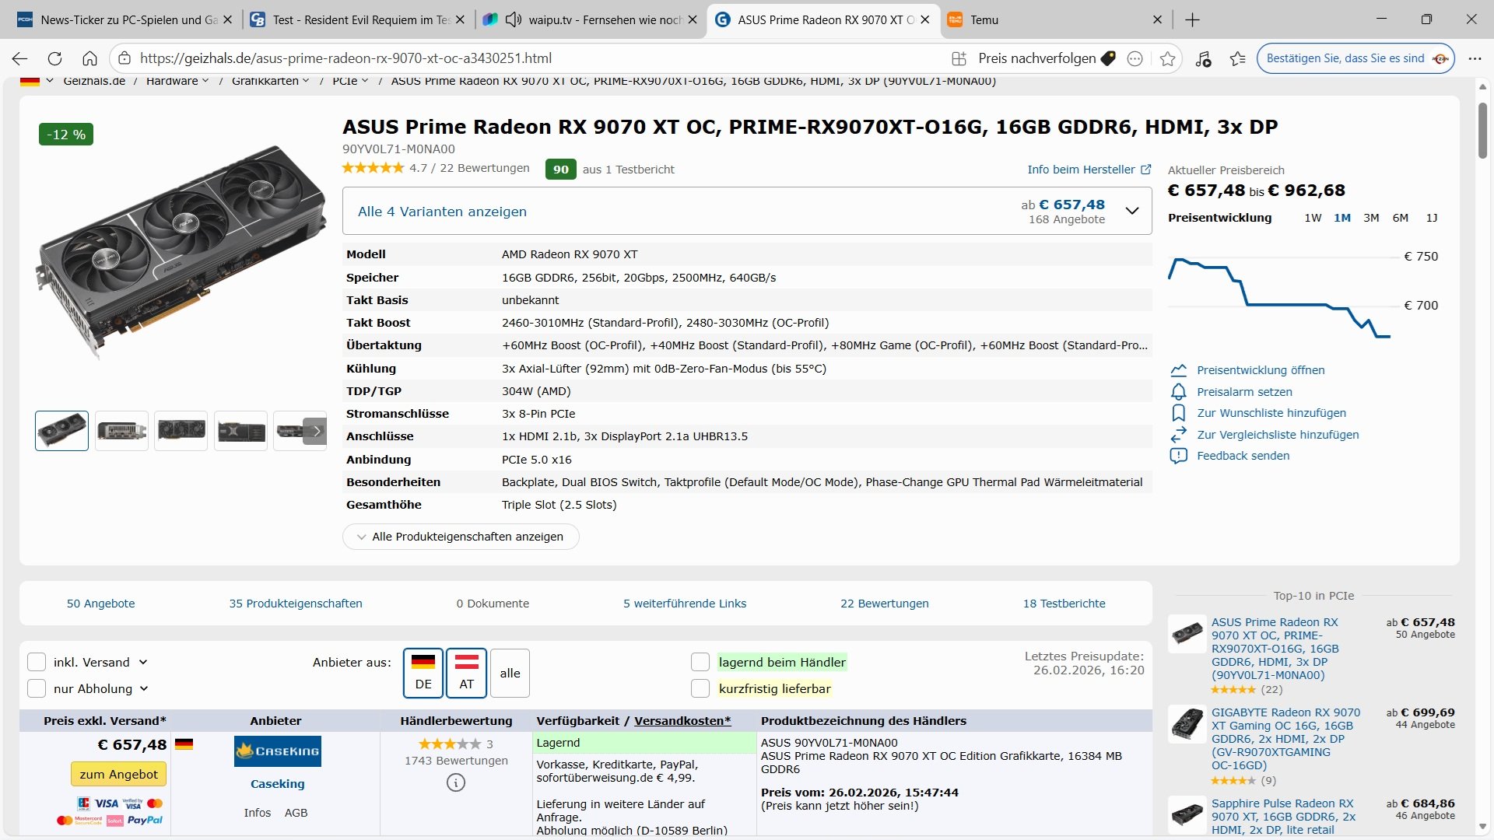The width and height of the screenshot is (1494, 840).
Task: Expand Alle Produkteigenschaften anzeigen
Action: (x=461, y=537)
